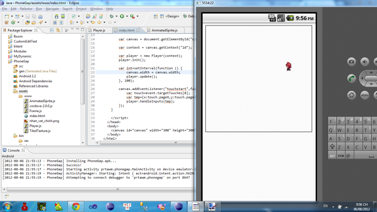
Task: Click the Windows Start button
Action: click(7, 206)
